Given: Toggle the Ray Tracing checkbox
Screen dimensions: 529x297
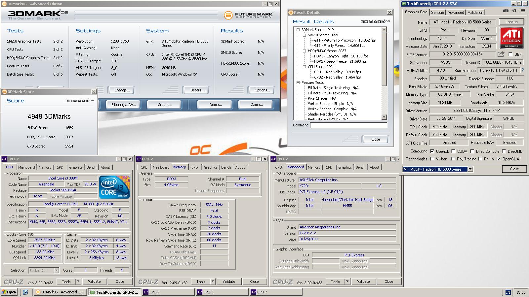Looking at the screenshot, I should pyautogui.click(x=453, y=159).
